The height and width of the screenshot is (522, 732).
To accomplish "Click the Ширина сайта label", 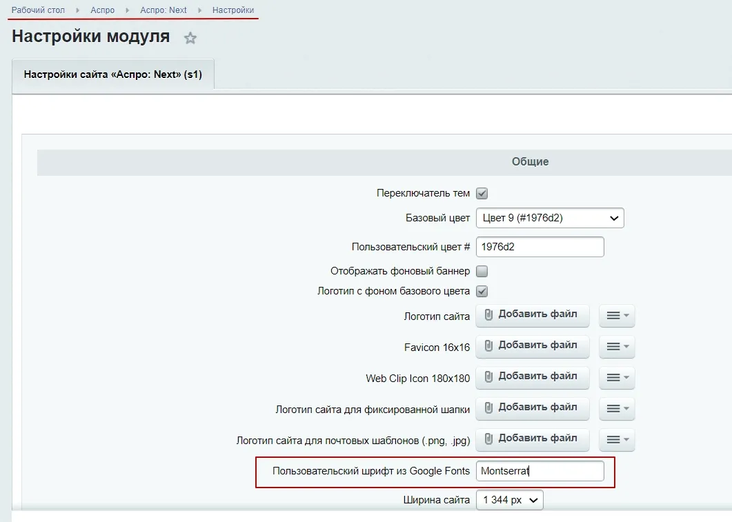I will (x=437, y=500).
